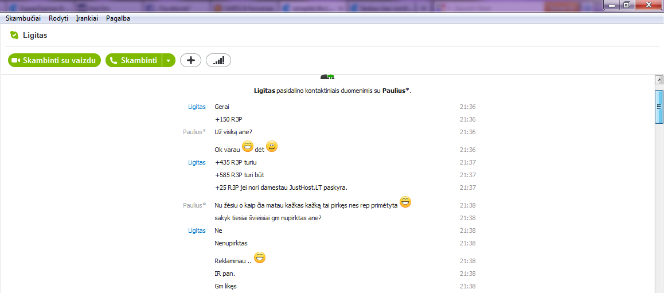Open the Skambučiai menu

pos(24,18)
